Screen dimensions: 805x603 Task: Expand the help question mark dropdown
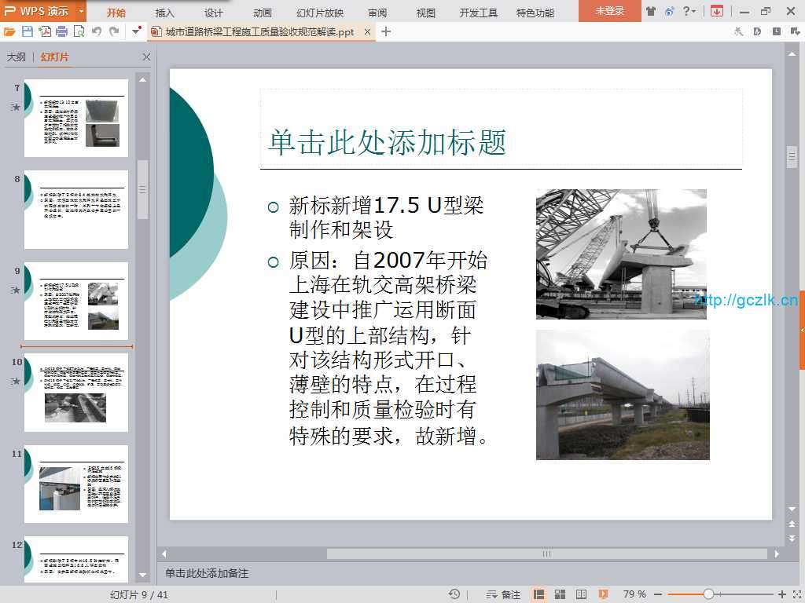pos(689,11)
